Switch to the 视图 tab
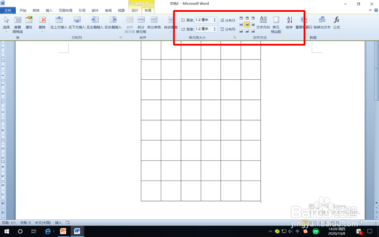 point(121,11)
